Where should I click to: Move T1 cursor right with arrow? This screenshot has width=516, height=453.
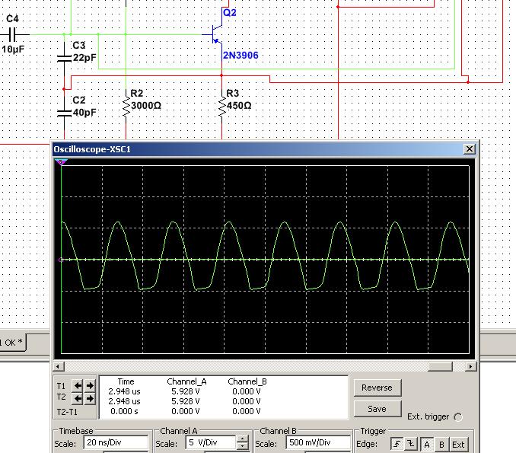[90, 385]
